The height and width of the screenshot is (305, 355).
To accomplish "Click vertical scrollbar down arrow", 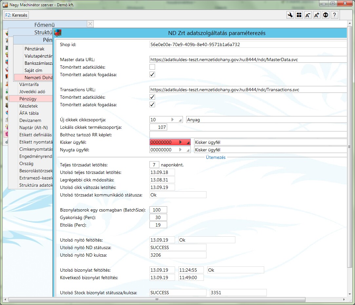I will coord(349,294).
